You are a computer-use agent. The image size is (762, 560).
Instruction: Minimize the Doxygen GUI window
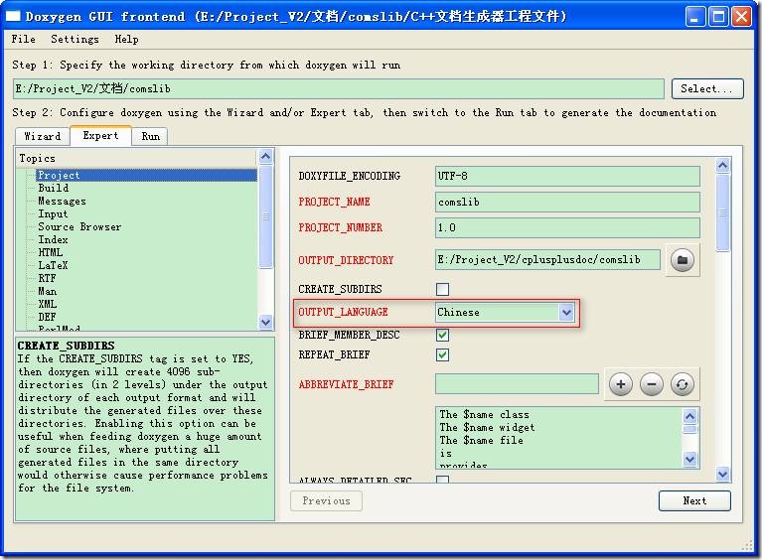point(694,17)
